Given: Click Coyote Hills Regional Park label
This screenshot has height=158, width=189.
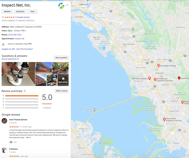Looking at the screenshot, I should point(154,130).
